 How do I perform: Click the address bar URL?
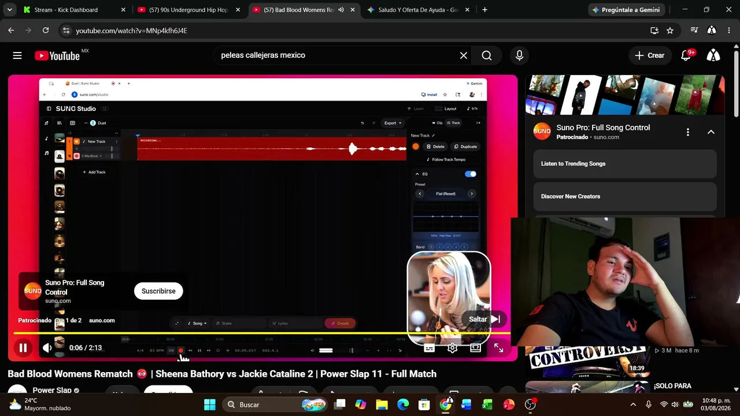[131, 31]
